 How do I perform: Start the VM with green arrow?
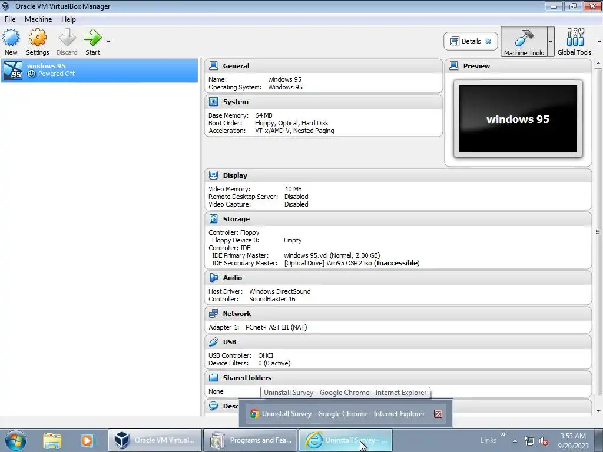tap(92, 38)
